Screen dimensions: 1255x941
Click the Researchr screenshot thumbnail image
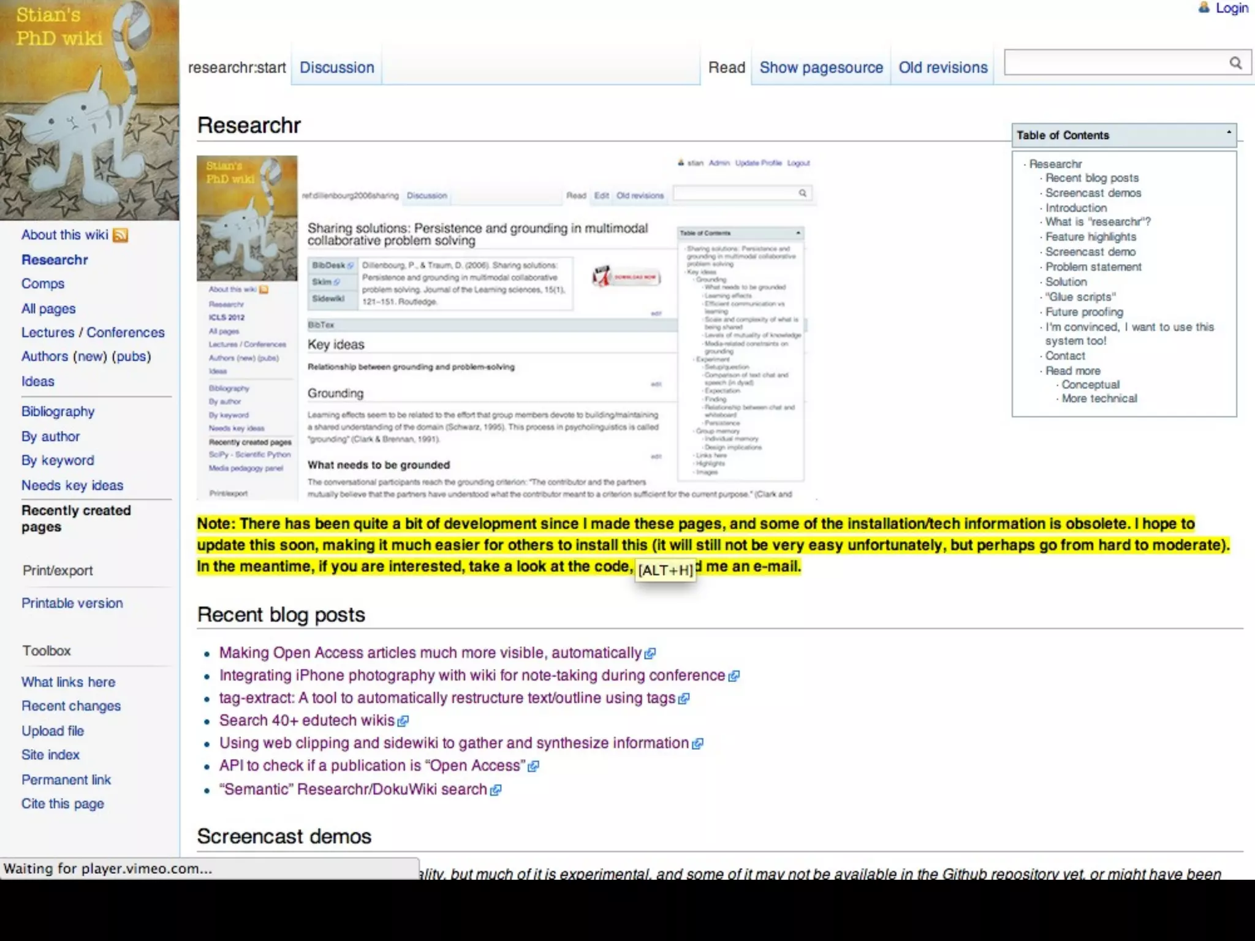coord(507,328)
